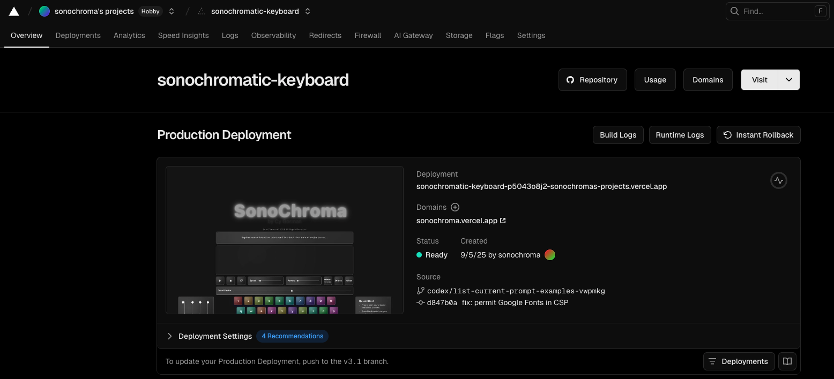
Task: Open the Firewall tab
Action: [368, 35]
